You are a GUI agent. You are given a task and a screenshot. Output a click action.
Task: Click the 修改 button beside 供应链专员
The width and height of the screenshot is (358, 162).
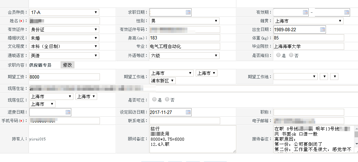coord(67,65)
